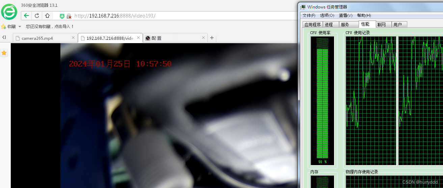Click the first CPU 使用记录 history graph

point(371,101)
